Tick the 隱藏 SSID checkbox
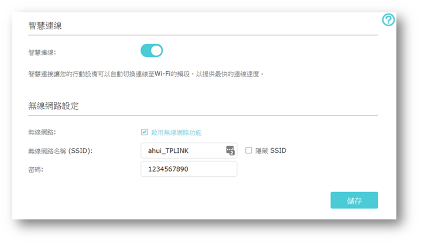This screenshot has height=244, width=421. click(249, 150)
